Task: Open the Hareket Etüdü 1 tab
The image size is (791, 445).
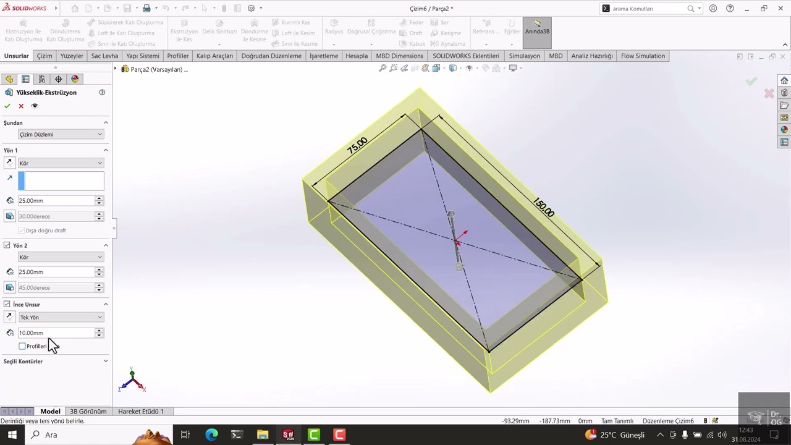Action: tap(141, 411)
